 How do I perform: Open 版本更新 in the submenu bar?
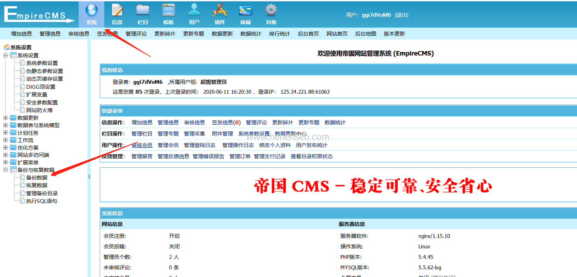pyautogui.click(x=394, y=34)
